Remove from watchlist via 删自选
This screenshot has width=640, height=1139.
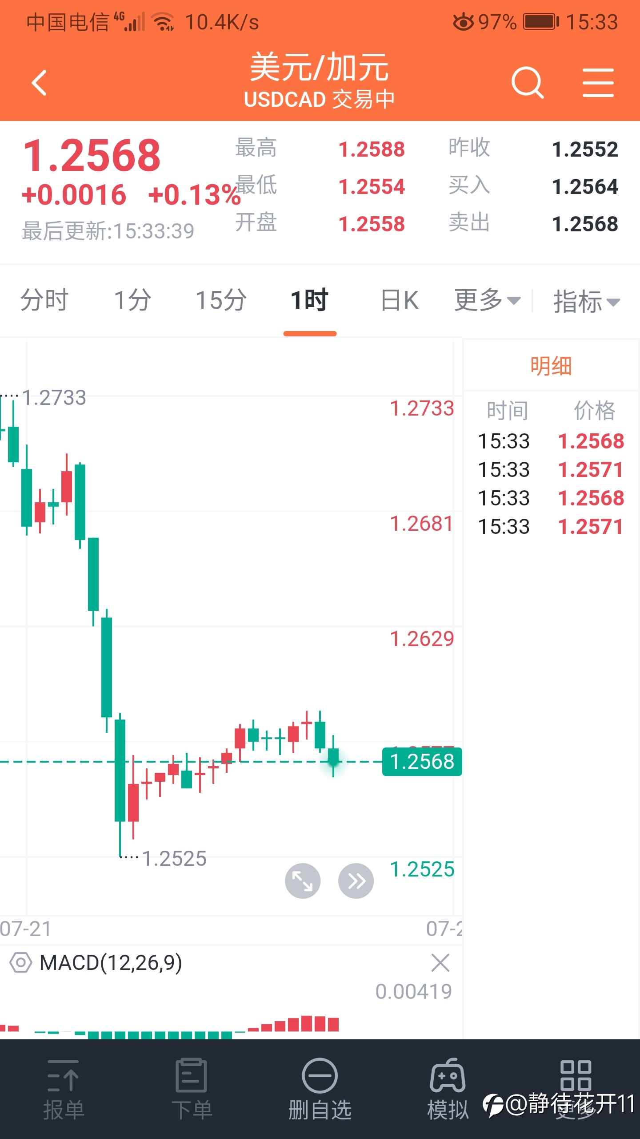[x=320, y=1090]
